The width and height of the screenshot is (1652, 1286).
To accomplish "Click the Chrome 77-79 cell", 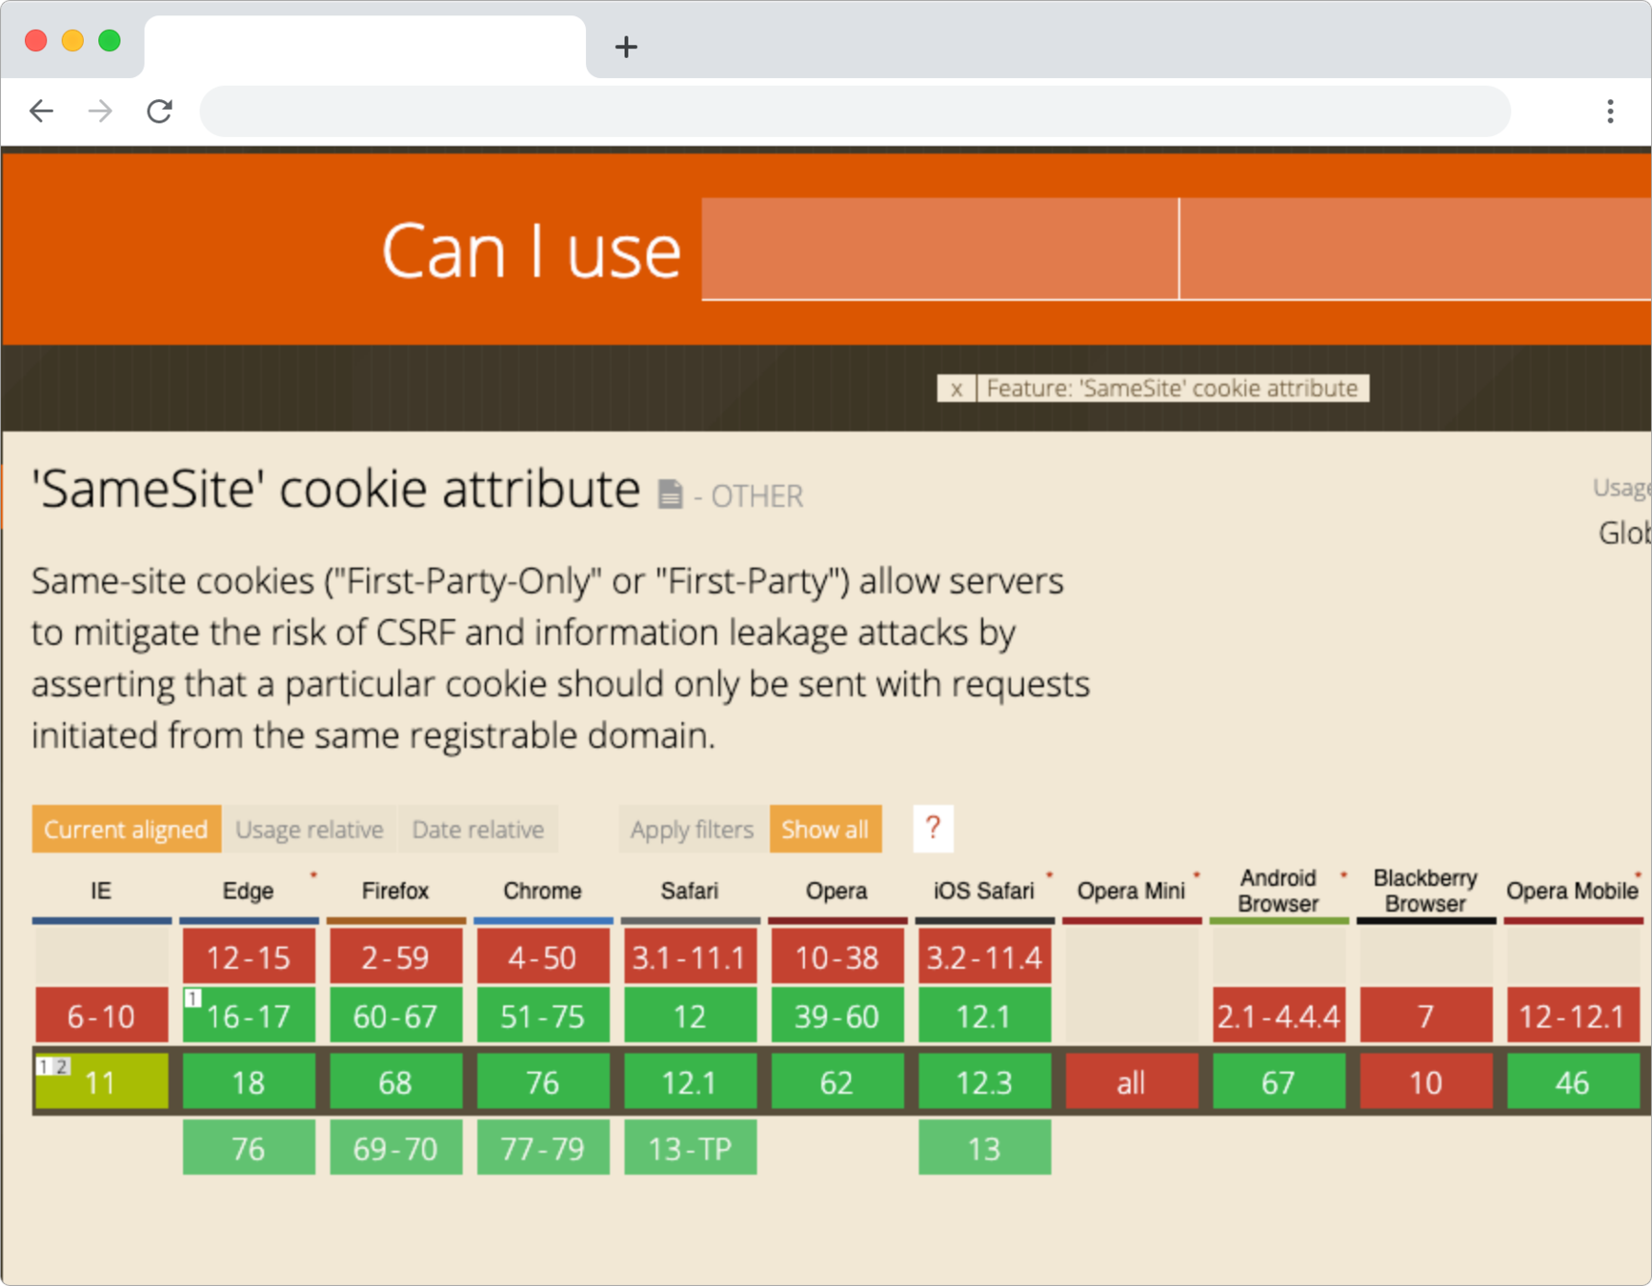I will pyautogui.click(x=543, y=1148).
